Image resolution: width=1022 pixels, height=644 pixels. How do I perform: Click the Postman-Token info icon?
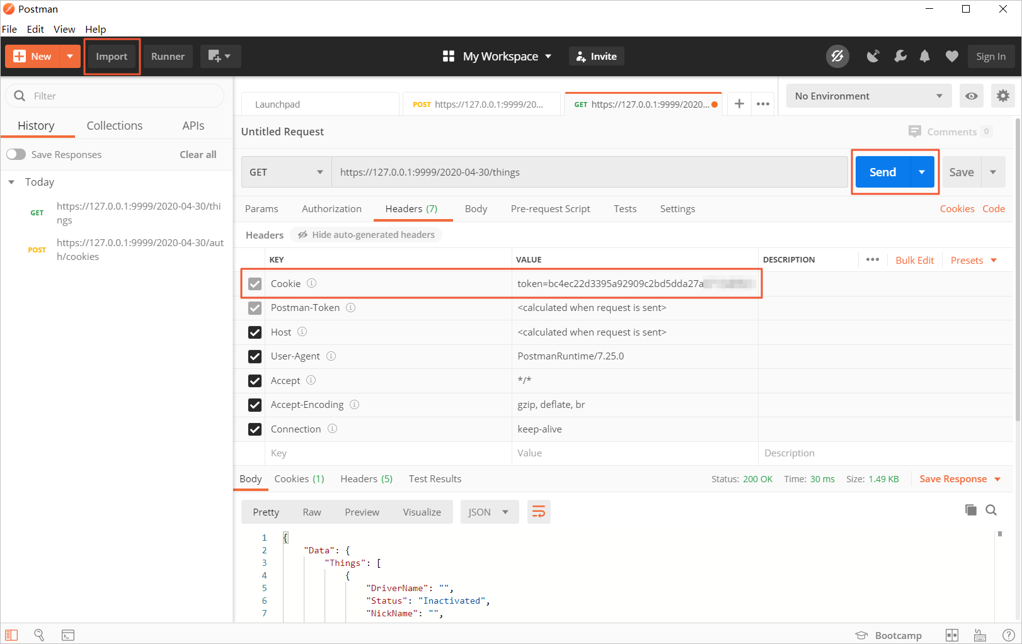(351, 308)
